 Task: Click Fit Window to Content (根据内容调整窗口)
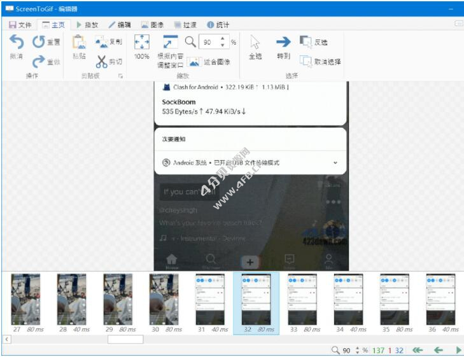click(x=170, y=43)
